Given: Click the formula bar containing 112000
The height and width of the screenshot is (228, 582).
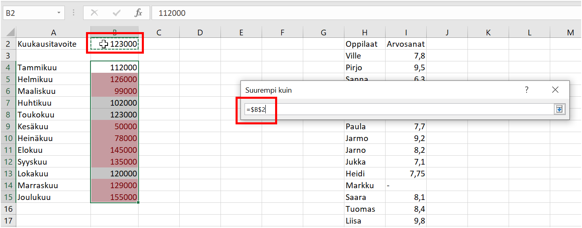Looking at the screenshot, I should (x=367, y=13).
